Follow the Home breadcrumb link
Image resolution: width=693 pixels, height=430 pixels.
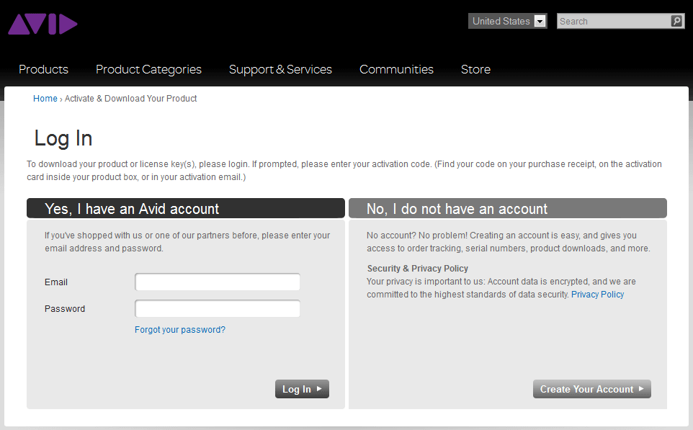pos(45,99)
